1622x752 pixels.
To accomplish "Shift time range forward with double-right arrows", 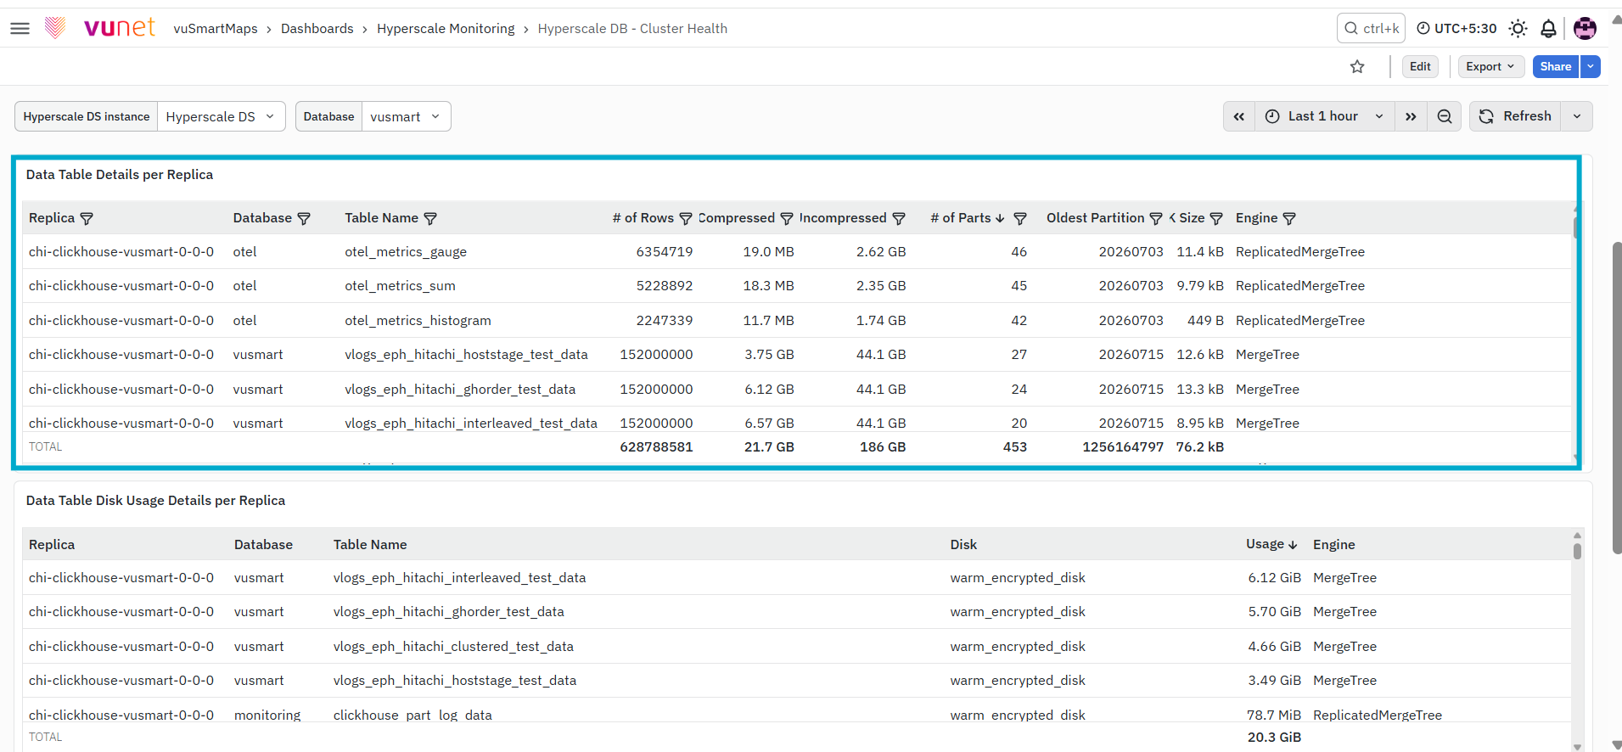I will (1411, 116).
